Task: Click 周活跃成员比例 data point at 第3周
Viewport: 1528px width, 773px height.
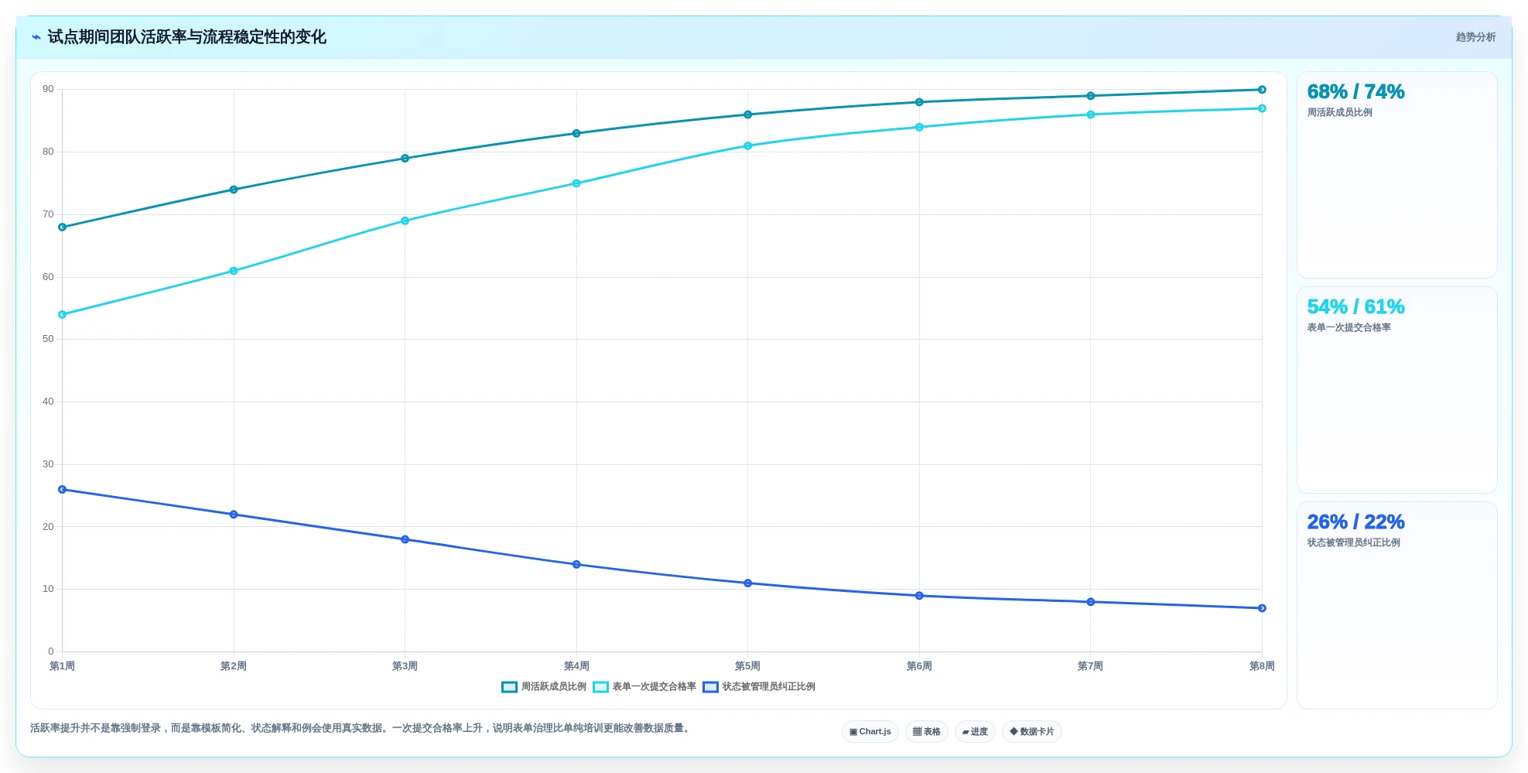Action: pos(405,159)
